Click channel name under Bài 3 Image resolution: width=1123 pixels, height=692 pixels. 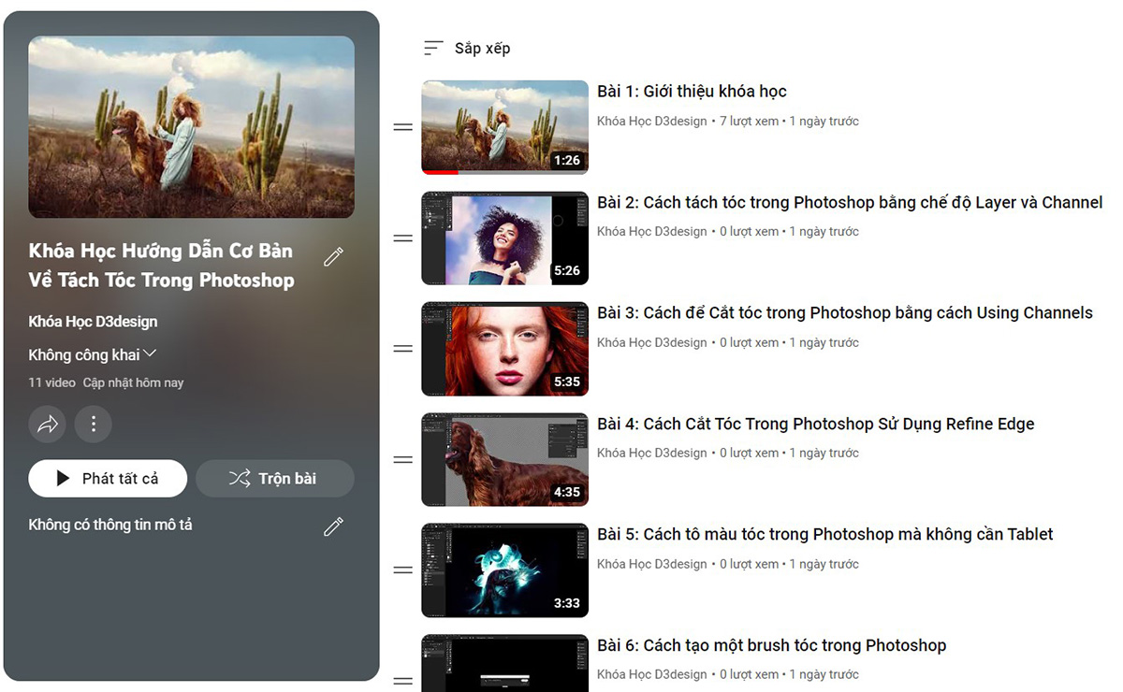pyautogui.click(x=652, y=343)
